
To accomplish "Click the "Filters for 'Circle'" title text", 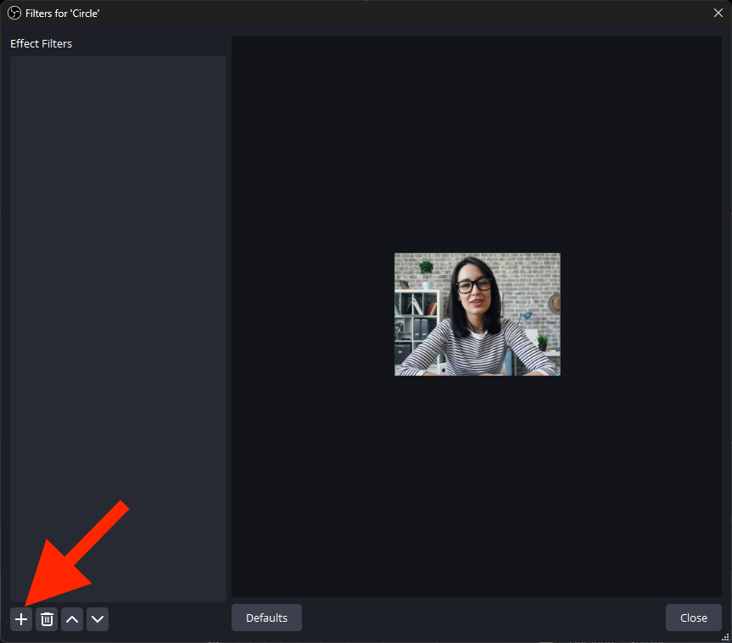I will (x=63, y=14).
